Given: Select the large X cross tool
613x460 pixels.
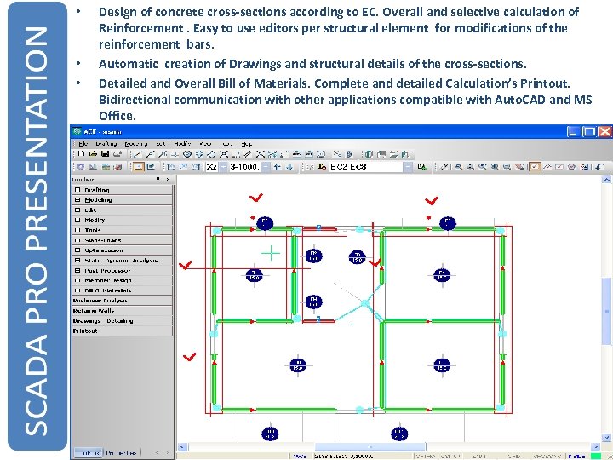Looking at the screenshot, I should 224,154.
